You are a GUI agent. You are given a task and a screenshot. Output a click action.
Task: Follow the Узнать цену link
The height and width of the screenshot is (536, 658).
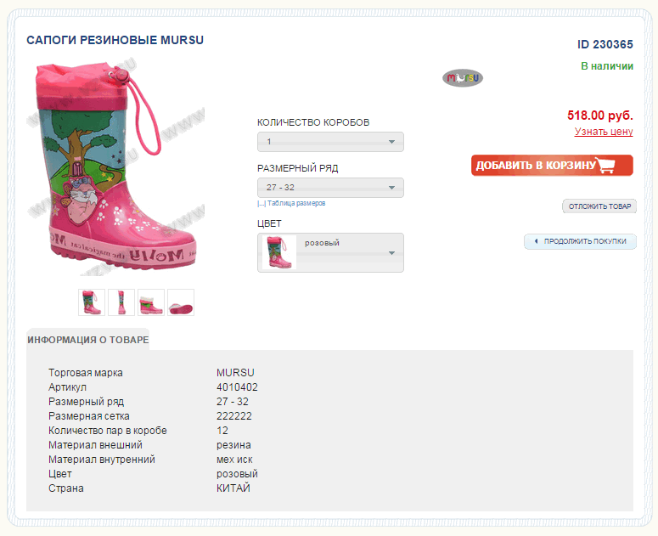[x=604, y=132]
